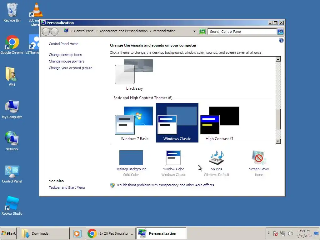Click theme list scroll down arrow
Image resolution: width=320 pixels, height=240 pixels.
[x=278, y=141]
